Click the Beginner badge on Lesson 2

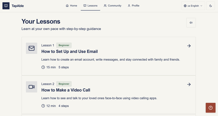pos(64,84)
